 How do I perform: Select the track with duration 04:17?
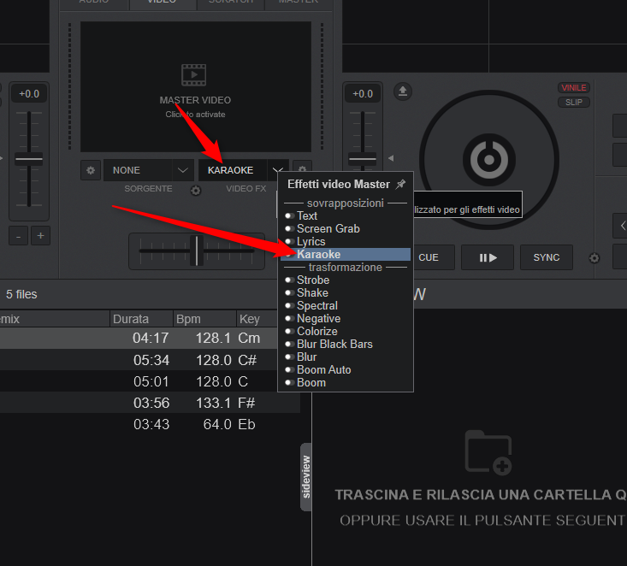(x=150, y=339)
